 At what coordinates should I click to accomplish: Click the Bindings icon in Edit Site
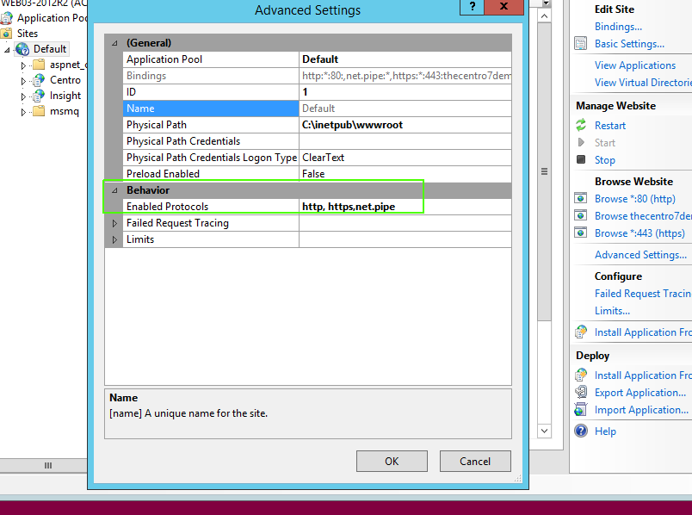click(x=582, y=27)
